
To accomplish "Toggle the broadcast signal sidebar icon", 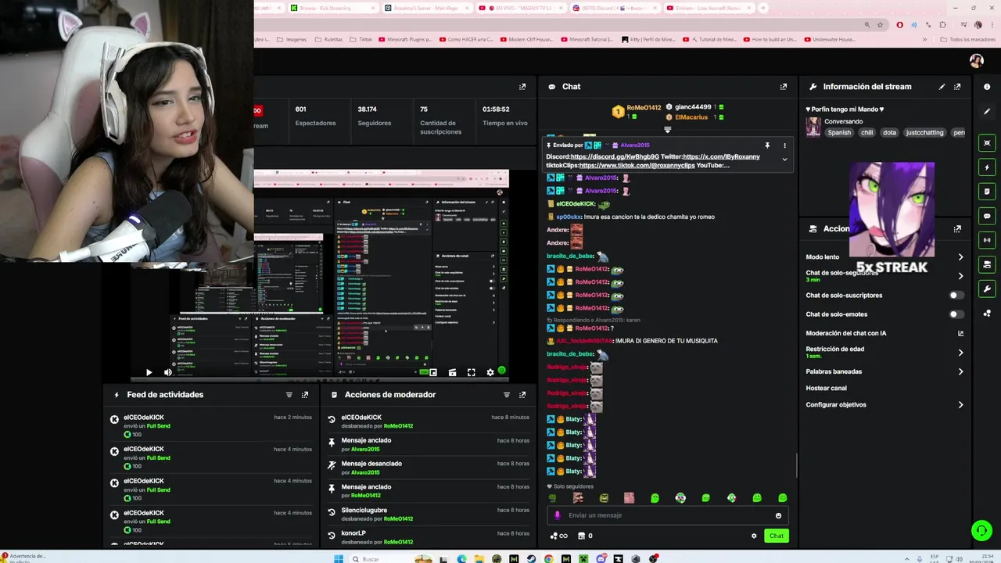I will (987, 240).
